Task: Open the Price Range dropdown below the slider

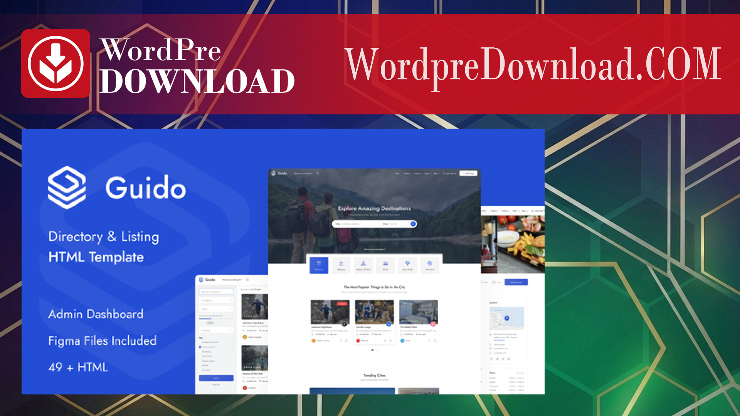Action: click(x=216, y=330)
